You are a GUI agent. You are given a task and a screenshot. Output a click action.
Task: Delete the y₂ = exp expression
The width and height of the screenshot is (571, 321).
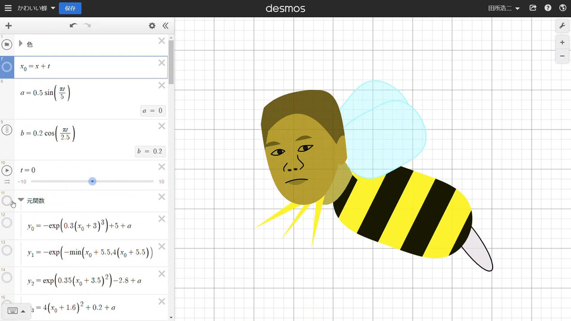pos(162,274)
